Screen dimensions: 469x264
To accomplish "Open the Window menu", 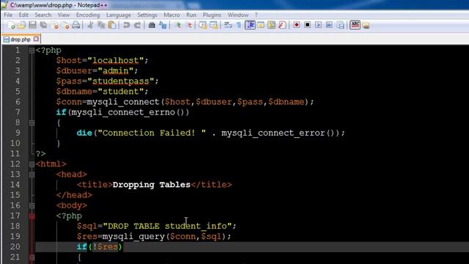I will pos(238,15).
